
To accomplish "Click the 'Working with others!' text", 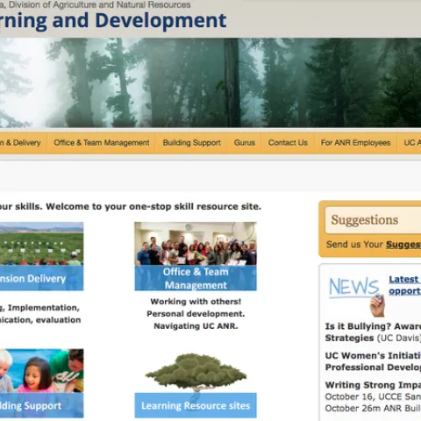I will click(x=196, y=302).
